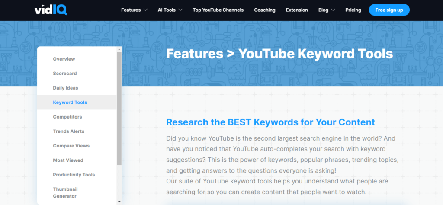Open the Features menu item
Viewport: 443px width, 205px height.
click(x=131, y=10)
